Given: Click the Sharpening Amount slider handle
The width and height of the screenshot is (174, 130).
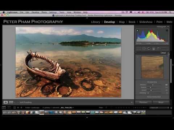Looking at the screenshot, I should [153, 85].
